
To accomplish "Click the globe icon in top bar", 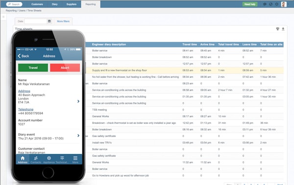I will tap(271, 4).
